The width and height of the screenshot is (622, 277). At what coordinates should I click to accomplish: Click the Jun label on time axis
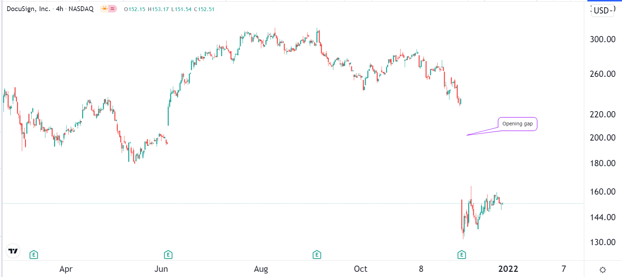coord(161,269)
